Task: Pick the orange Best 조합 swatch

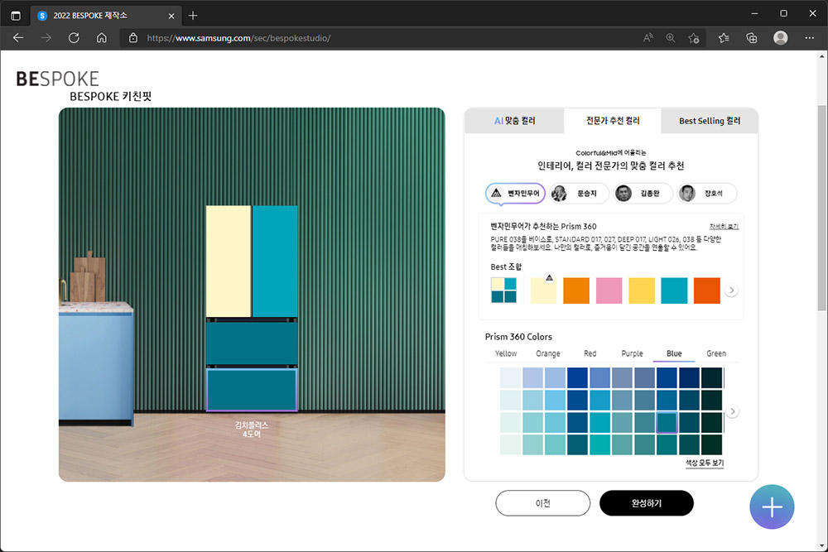Action: [x=576, y=290]
